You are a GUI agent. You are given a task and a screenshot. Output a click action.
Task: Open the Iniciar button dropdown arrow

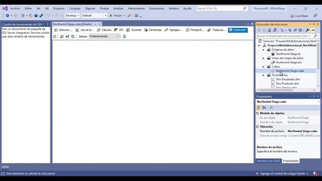coord(123,16)
